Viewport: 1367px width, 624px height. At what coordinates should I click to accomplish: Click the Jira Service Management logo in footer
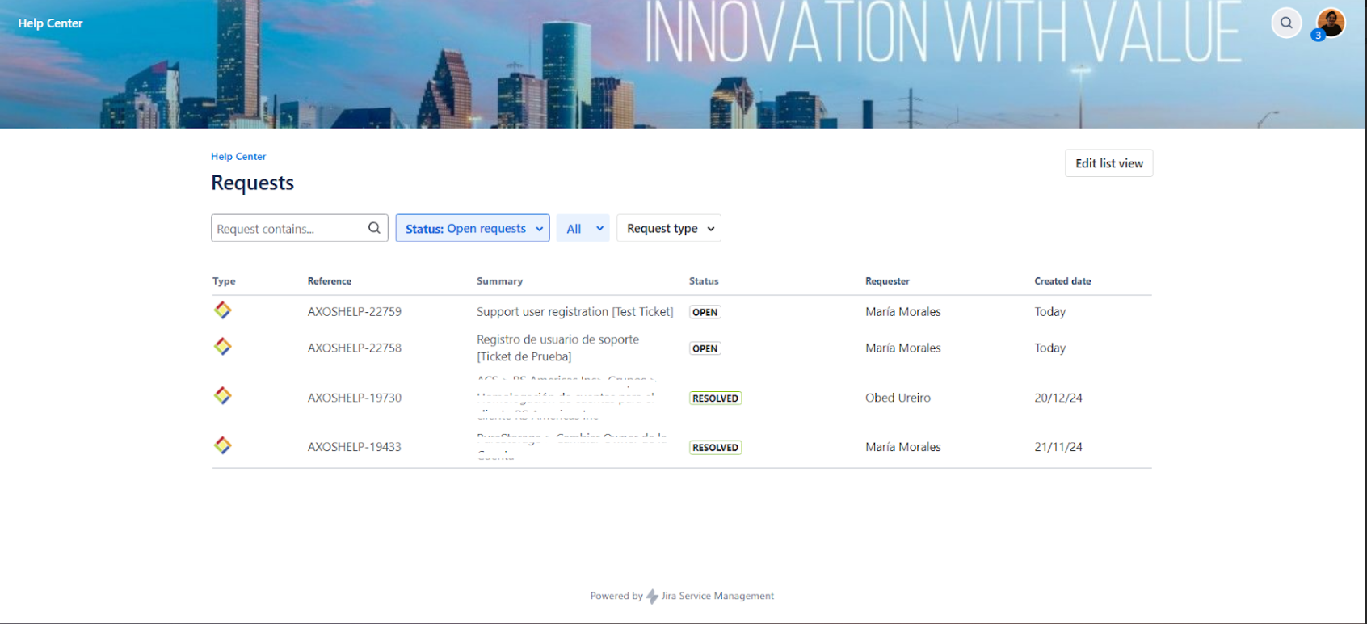pos(653,597)
